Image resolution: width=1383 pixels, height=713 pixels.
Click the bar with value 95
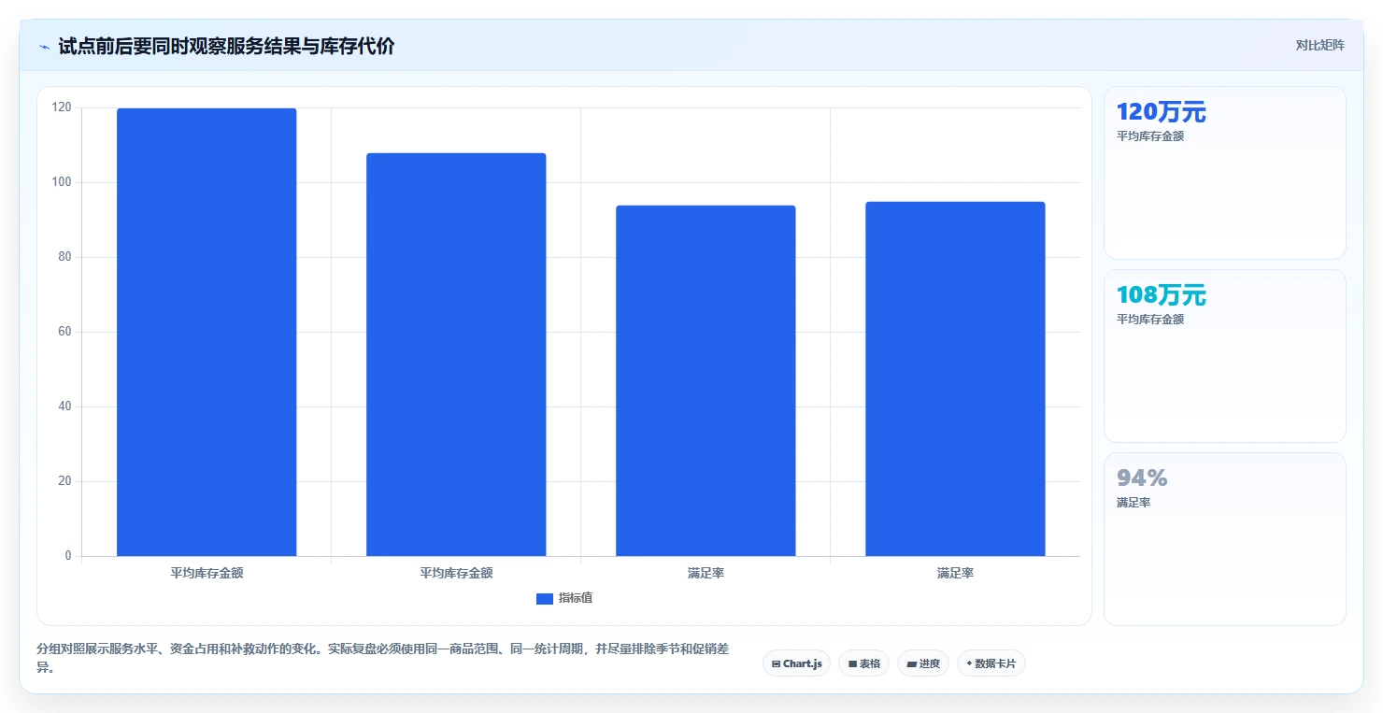point(955,379)
